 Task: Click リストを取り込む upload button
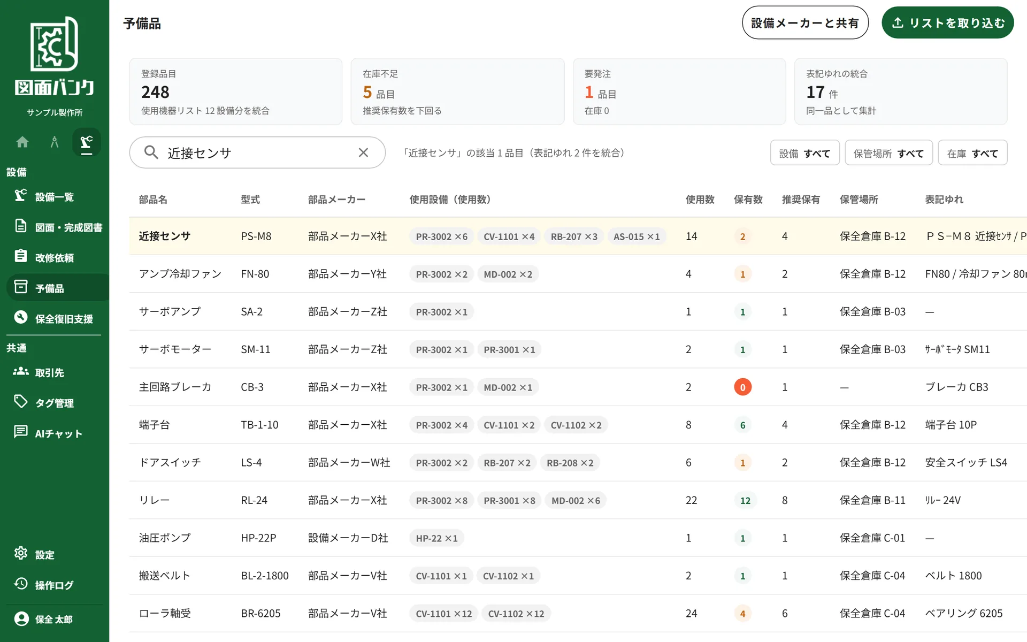pos(948,23)
